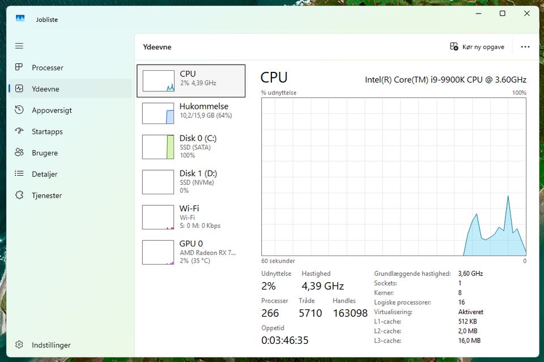Open Appoversigt page
544x362 pixels.
pos(70,110)
